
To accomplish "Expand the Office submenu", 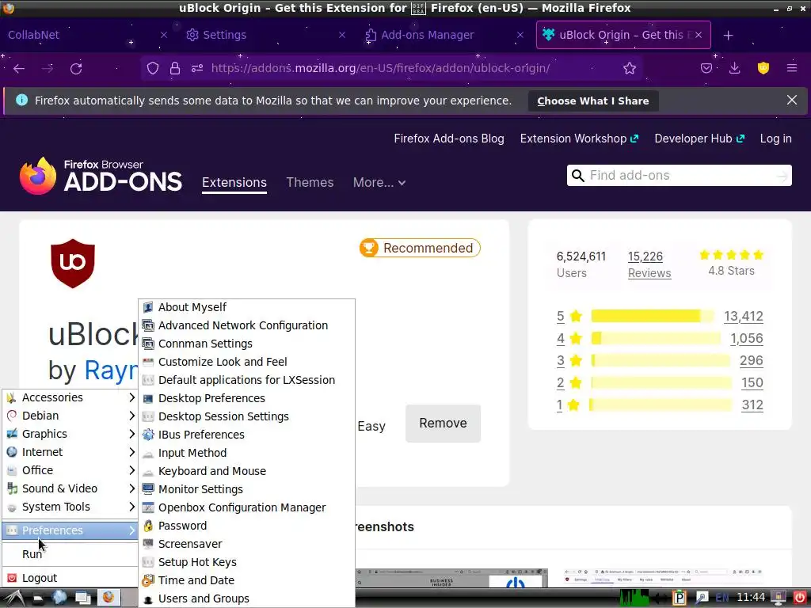I will [70, 470].
